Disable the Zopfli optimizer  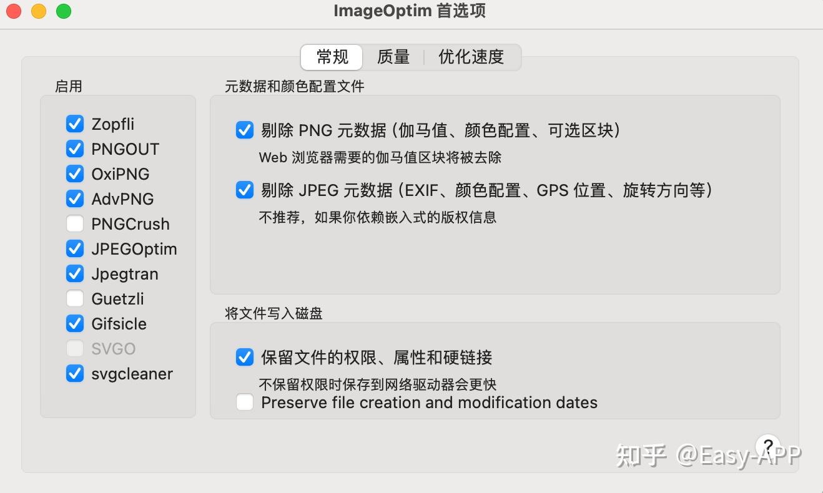(x=74, y=124)
